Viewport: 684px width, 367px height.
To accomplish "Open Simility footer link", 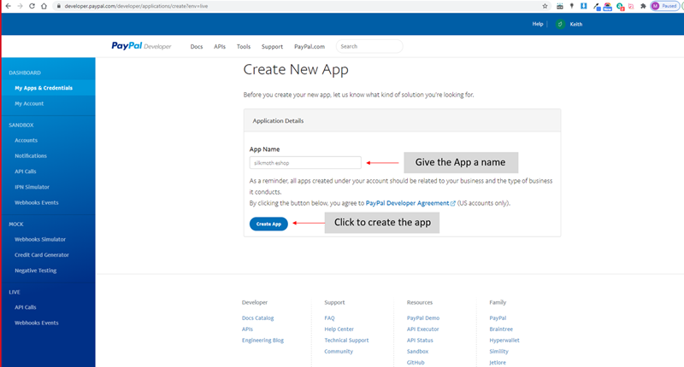I will 498,352.
